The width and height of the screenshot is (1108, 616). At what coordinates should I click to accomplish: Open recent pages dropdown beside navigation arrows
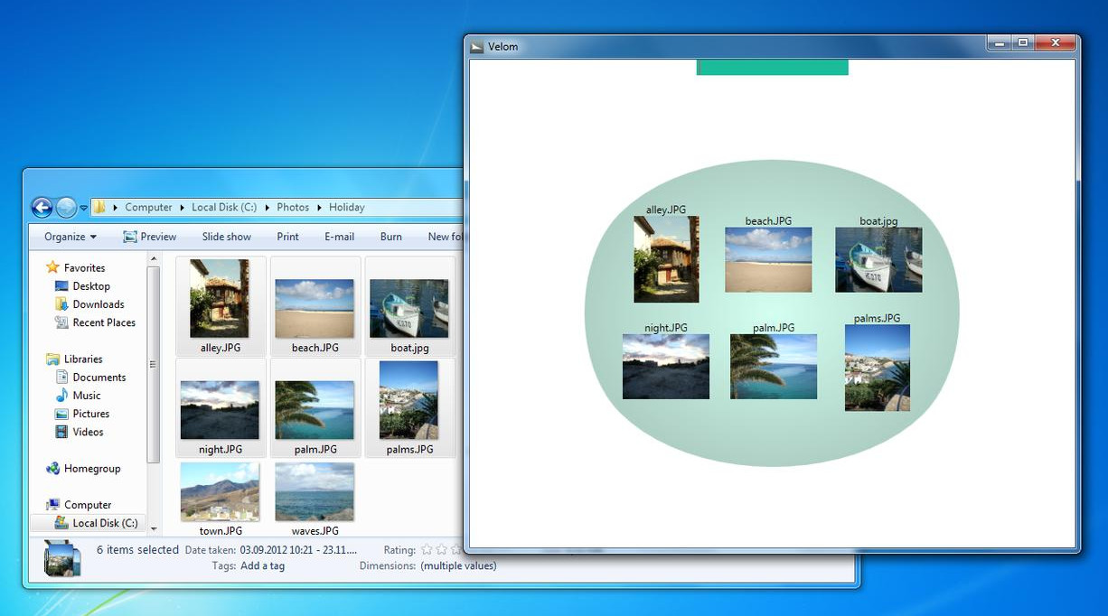point(83,208)
